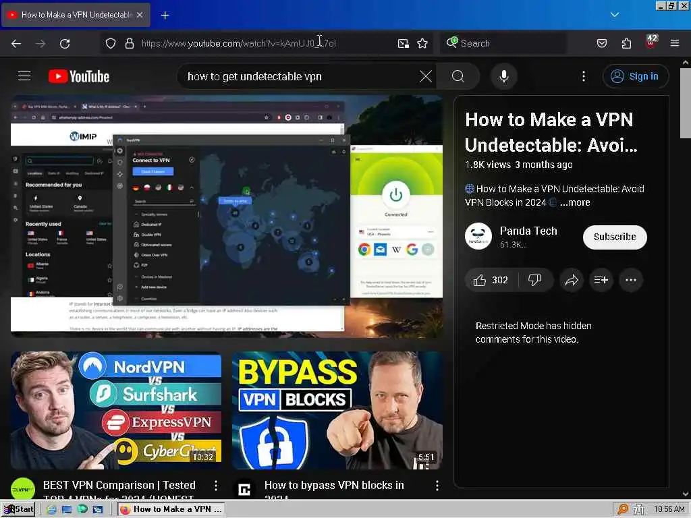Click the forward navigation arrow
Viewport: 691px width, 518px height.
[40, 43]
